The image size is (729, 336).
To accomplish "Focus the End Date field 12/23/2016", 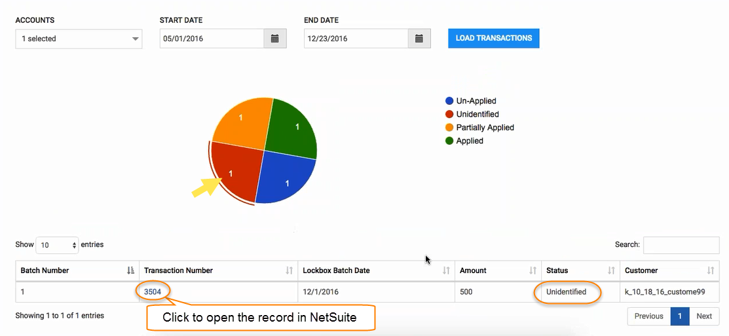I will [356, 39].
